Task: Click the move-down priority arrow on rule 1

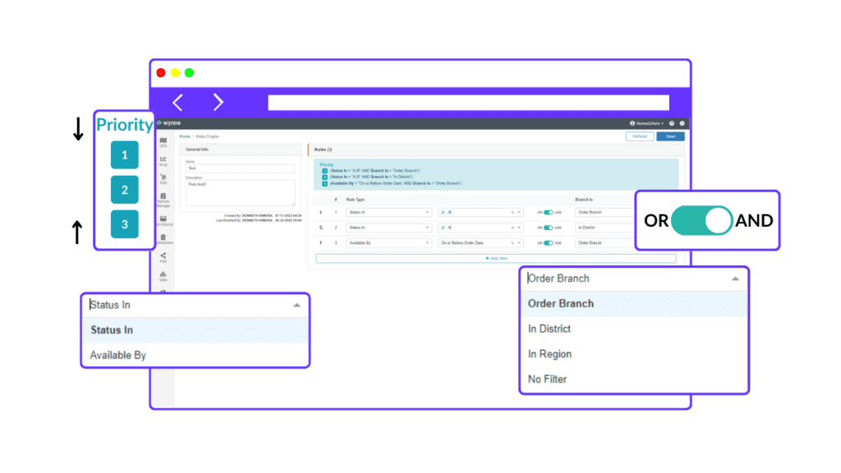Action: (320, 212)
